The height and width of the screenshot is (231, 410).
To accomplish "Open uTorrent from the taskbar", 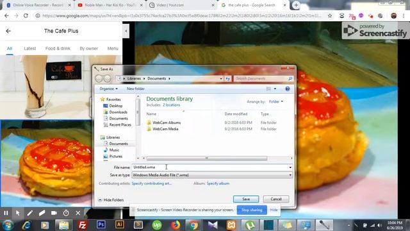I will tap(250, 225).
